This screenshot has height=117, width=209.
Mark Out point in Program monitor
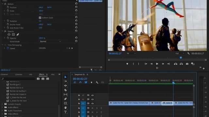point(138,64)
